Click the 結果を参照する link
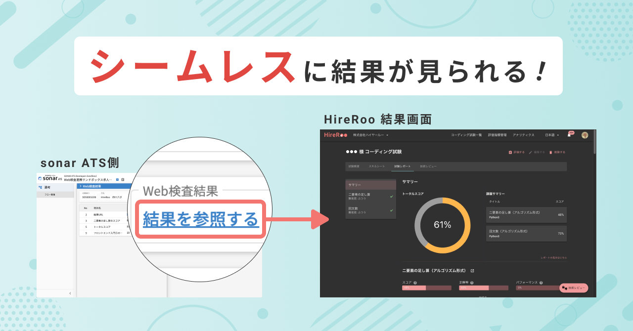This screenshot has width=633, height=331. 201,219
